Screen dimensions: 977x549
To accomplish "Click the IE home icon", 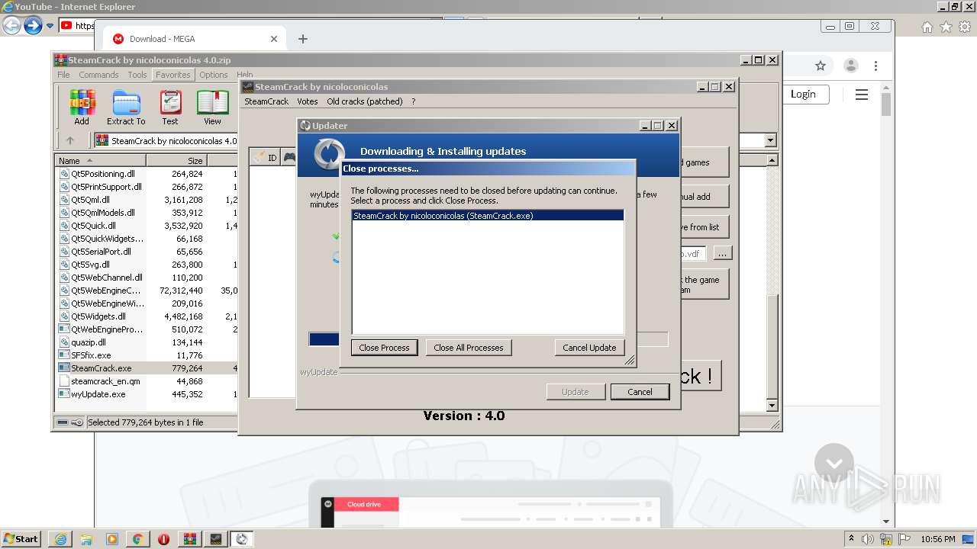I will pyautogui.click(x=927, y=27).
